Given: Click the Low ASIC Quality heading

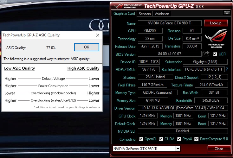Looking at the screenshot, I should (19, 68).
